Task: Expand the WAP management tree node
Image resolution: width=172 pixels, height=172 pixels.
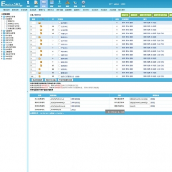Action: click(x=2, y=57)
